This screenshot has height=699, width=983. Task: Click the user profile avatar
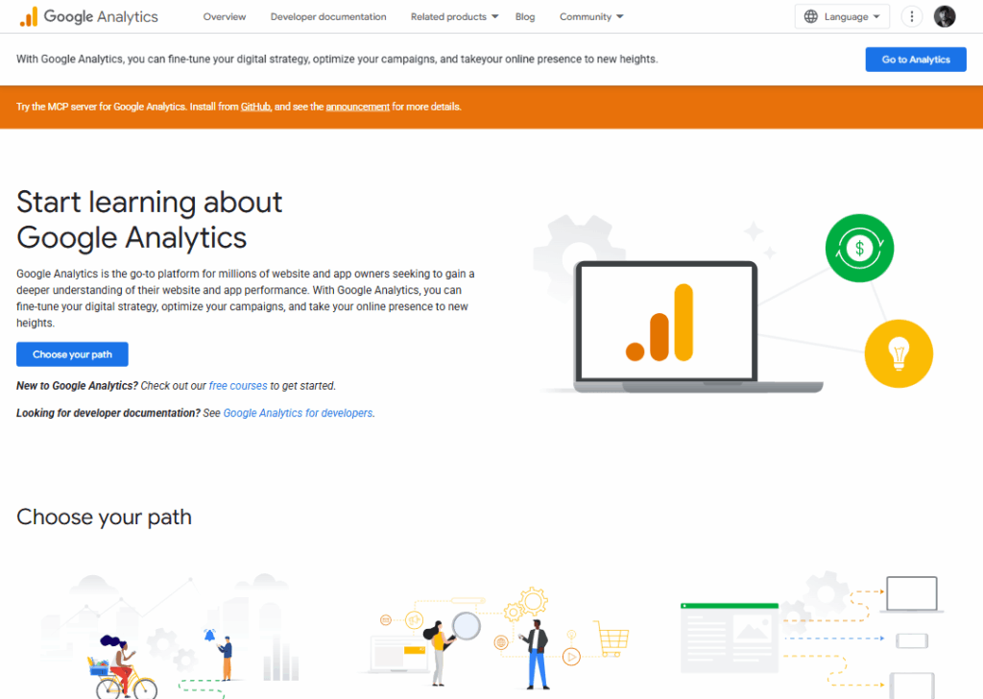pos(945,16)
